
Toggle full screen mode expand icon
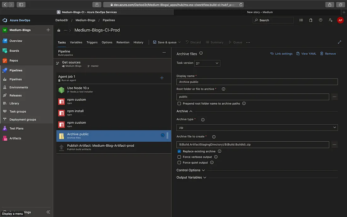339,42
